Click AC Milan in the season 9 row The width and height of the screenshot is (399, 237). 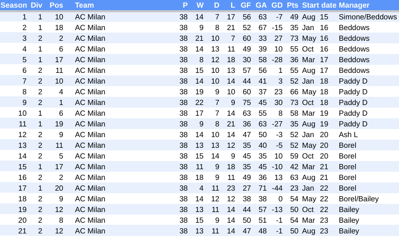click(90, 102)
